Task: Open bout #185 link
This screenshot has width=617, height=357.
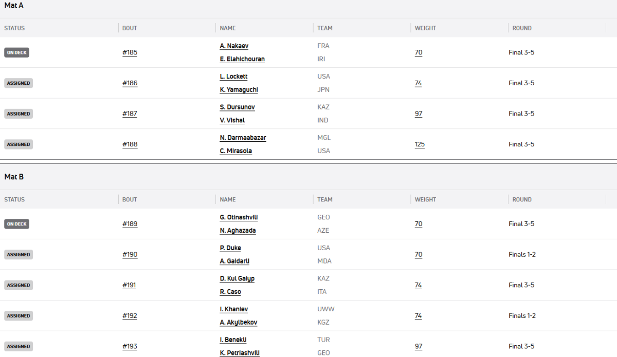Action: click(x=130, y=52)
